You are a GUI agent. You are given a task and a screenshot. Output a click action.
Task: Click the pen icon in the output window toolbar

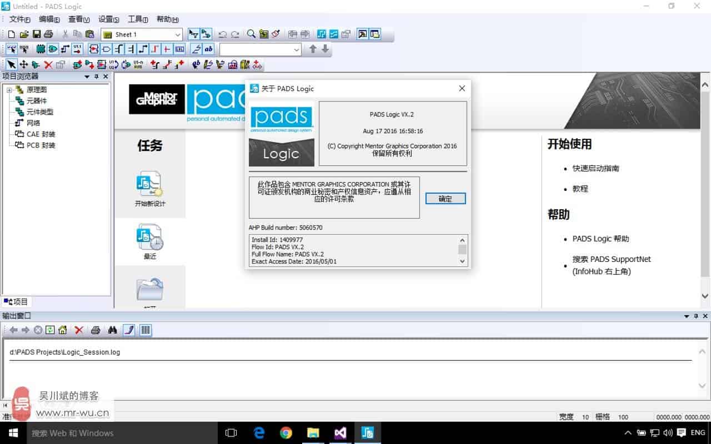[x=129, y=330]
